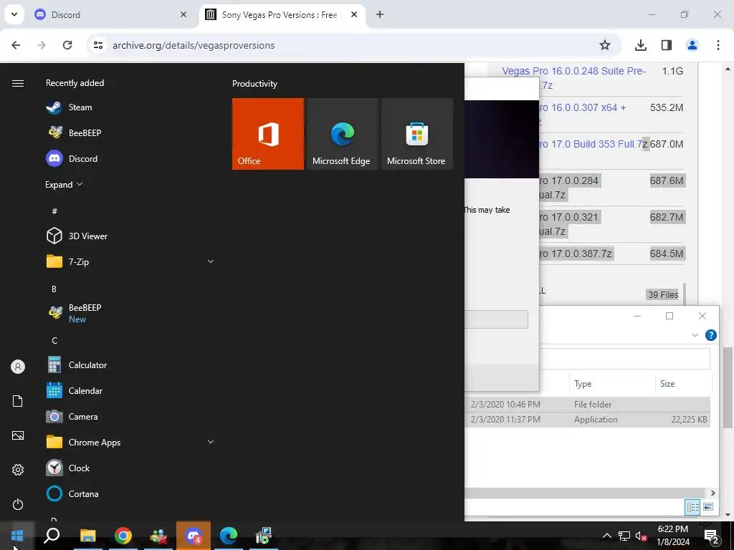Show hidden system tray icons
Viewport: 734px width, 550px height.
606,536
